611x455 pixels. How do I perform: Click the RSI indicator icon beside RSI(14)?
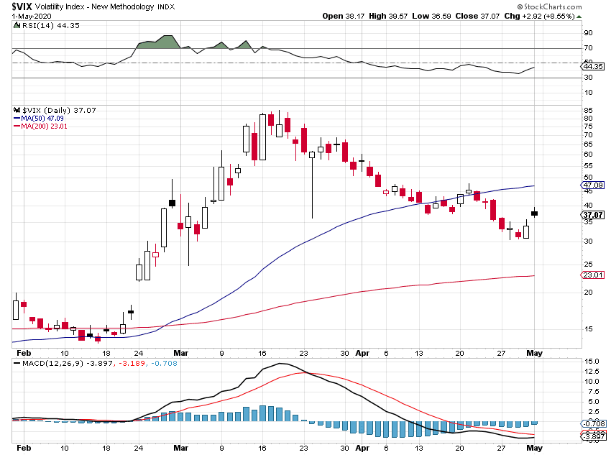(x=16, y=26)
